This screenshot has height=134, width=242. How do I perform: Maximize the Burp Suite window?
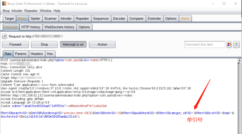224,4
